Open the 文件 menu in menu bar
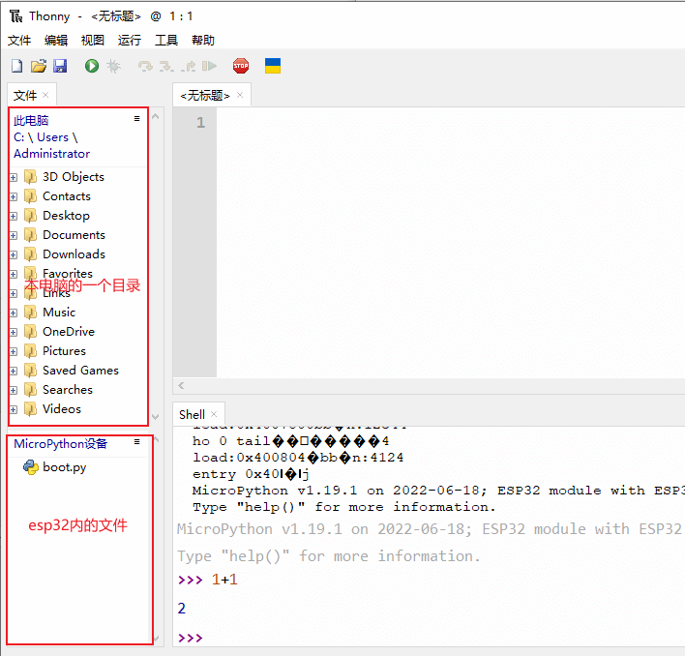Screen dimensions: 685x656 tap(19, 40)
